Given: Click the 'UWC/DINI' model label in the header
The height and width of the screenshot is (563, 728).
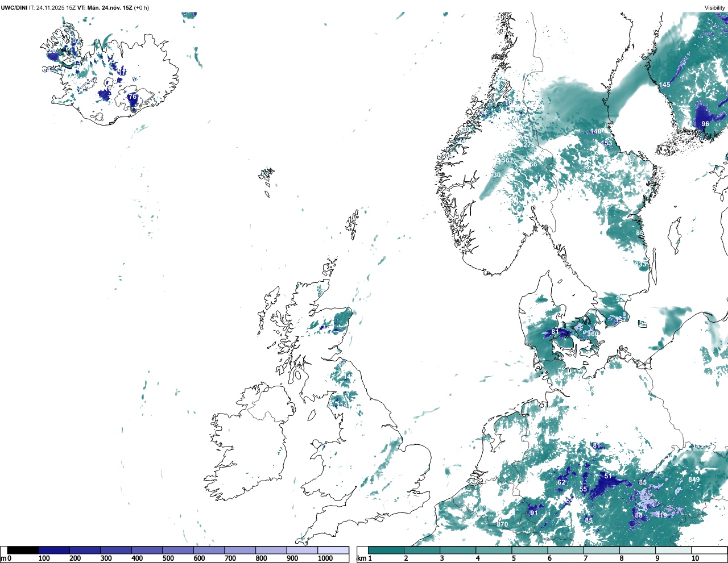Looking at the screenshot, I should 14,7.
